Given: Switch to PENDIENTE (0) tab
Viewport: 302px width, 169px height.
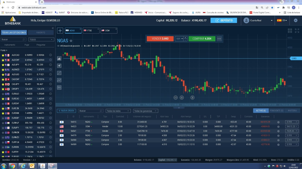Looking at the screenshot, I should 276,111.
